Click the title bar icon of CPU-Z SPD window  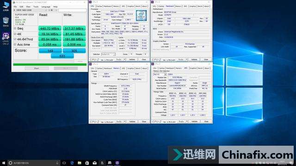pos(153,64)
